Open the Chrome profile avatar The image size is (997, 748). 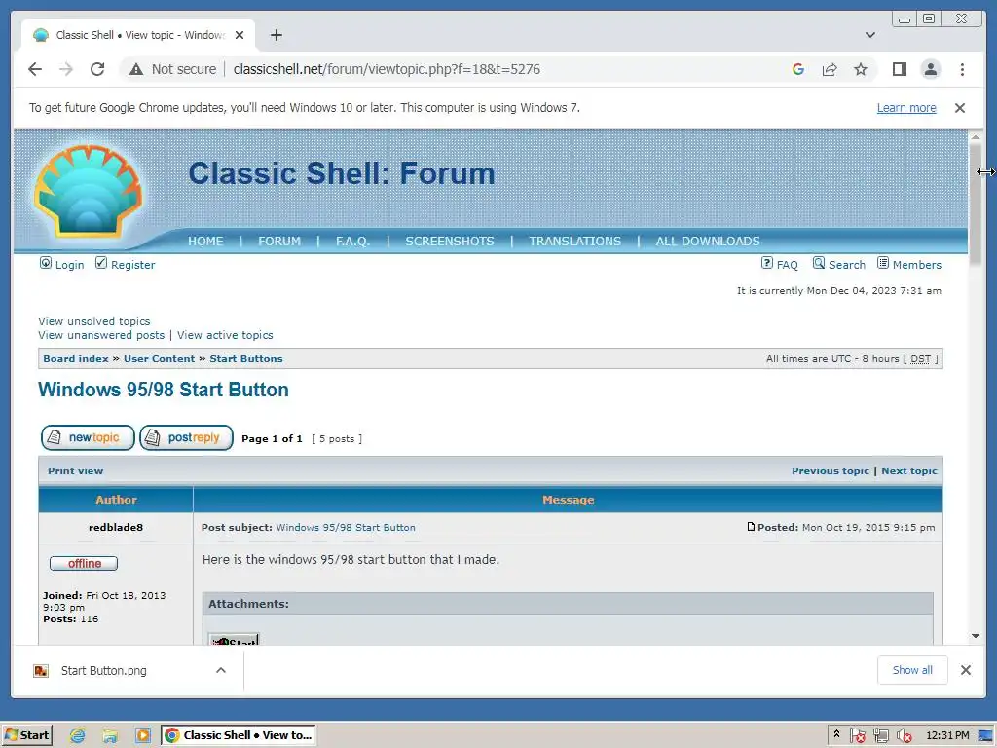[x=930, y=69]
